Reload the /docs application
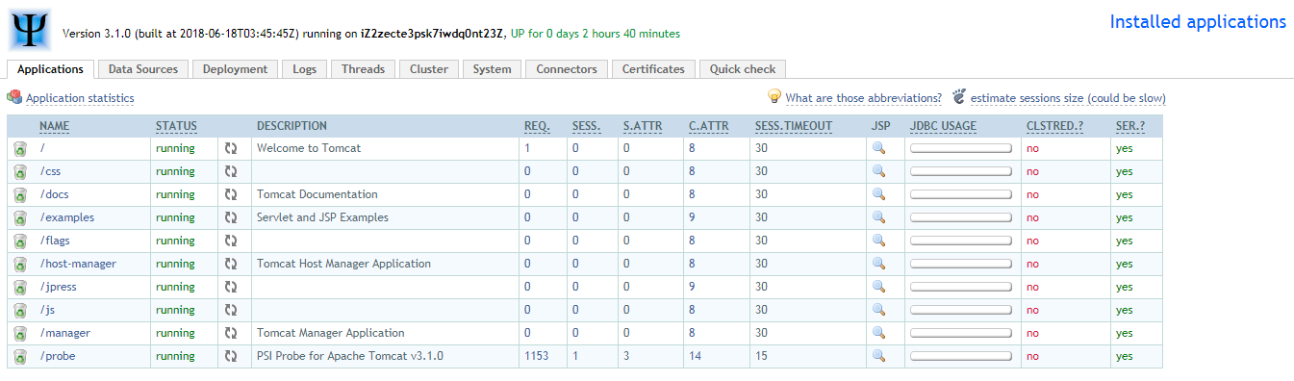The width and height of the screenshot is (1294, 381). (x=231, y=194)
